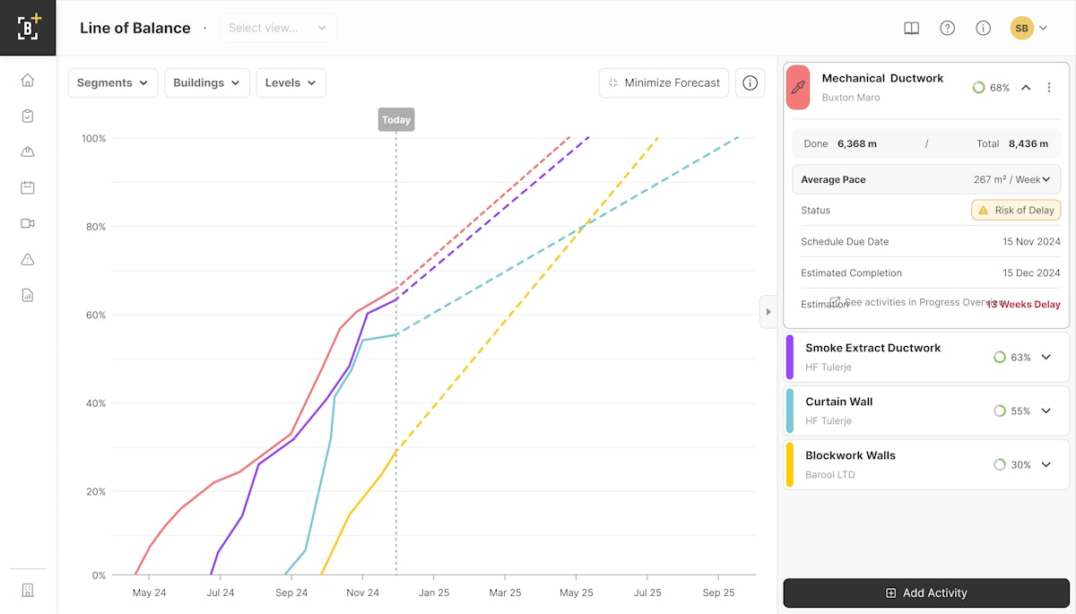Change the Average Pace unit dropdown

[1046, 179]
